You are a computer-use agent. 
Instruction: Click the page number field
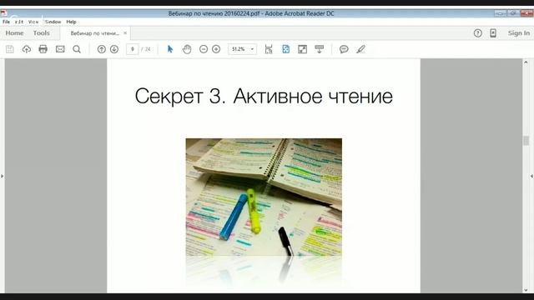(x=132, y=49)
